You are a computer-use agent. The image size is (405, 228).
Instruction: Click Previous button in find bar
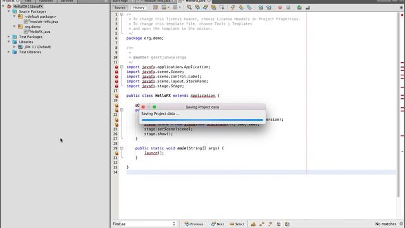(x=194, y=224)
